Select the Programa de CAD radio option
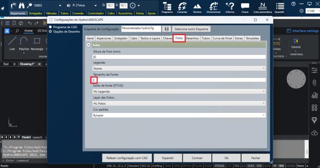This screenshot has height=168, width=320. coord(50,27)
